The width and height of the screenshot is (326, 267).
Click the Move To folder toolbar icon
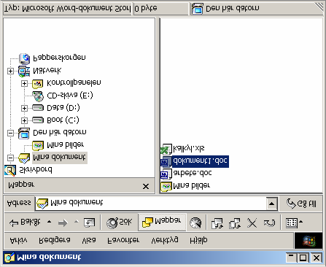click(x=217, y=222)
